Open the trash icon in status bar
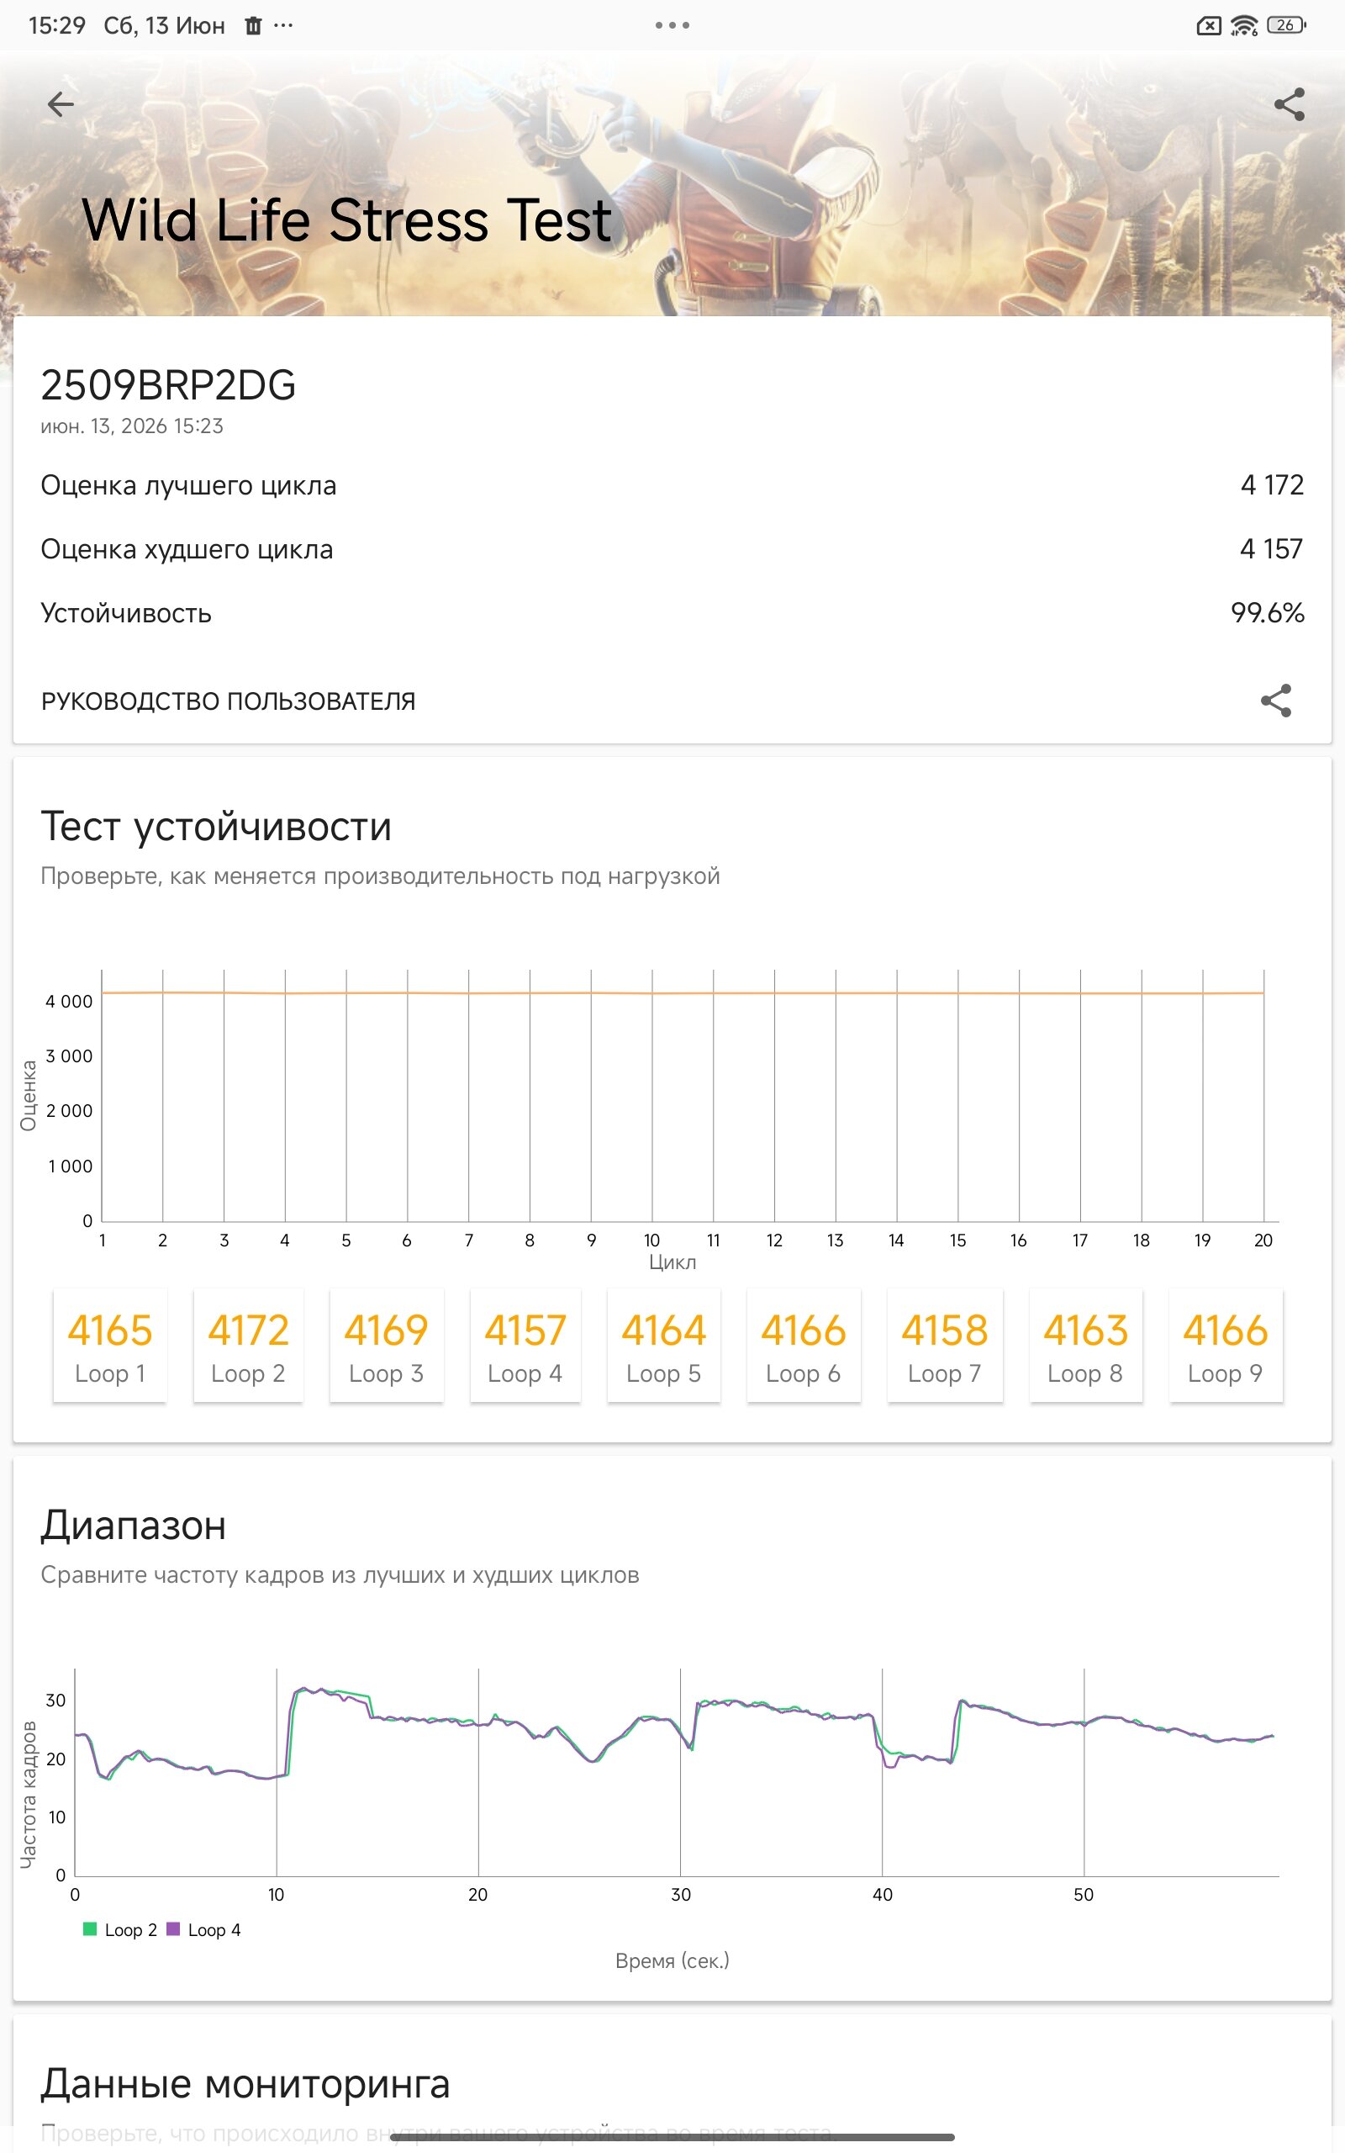This screenshot has height=2153, width=1345. coord(254,26)
